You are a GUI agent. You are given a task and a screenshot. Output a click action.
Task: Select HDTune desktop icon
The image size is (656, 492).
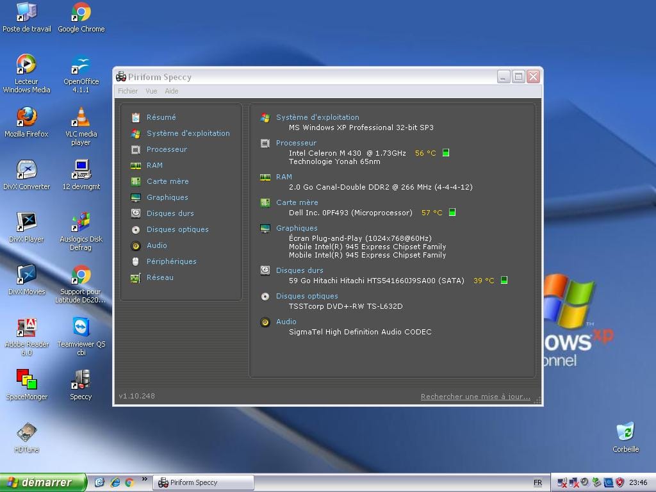tap(26, 438)
